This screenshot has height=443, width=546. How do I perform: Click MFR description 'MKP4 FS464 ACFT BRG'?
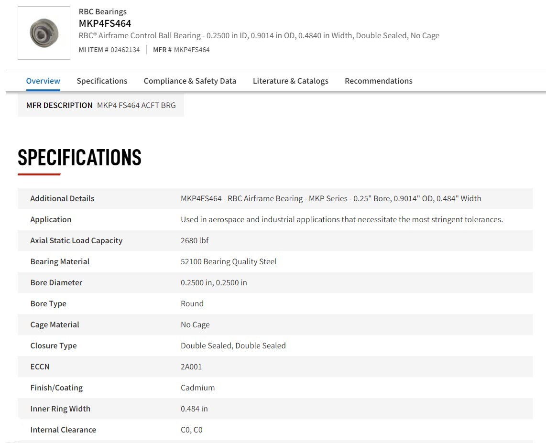point(136,105)
